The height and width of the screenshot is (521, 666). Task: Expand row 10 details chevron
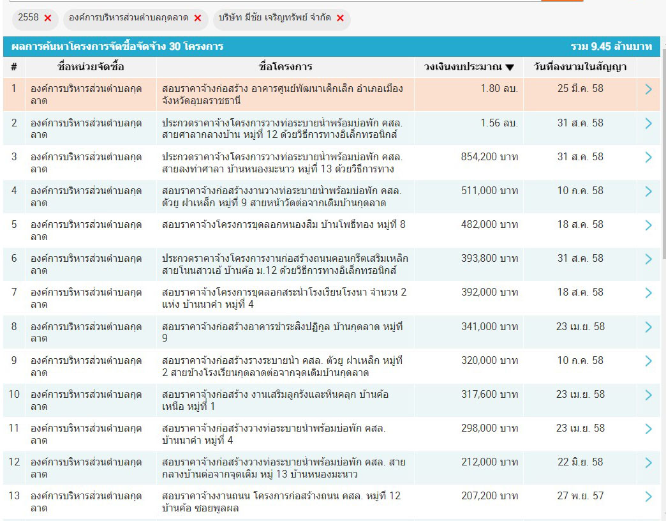pyautogui.click(x=648, y=395)
